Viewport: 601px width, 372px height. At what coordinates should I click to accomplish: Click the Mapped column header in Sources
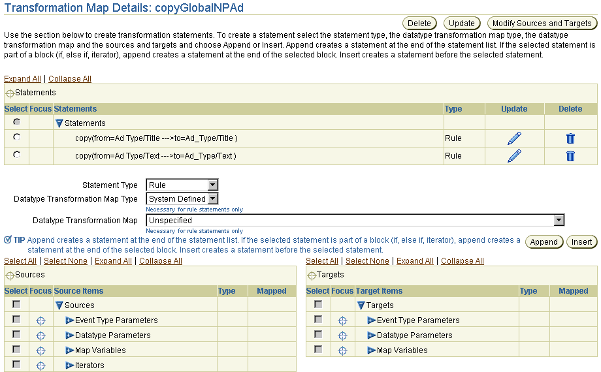click(x=271, y=291)
